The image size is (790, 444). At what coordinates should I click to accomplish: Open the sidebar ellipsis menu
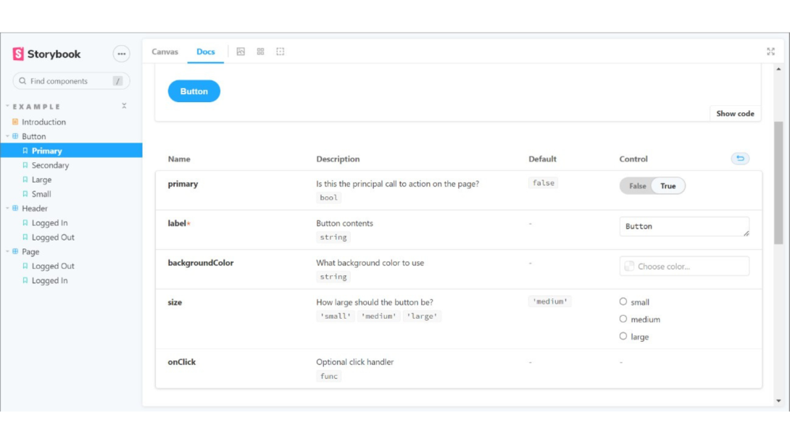tap(121, 54)
